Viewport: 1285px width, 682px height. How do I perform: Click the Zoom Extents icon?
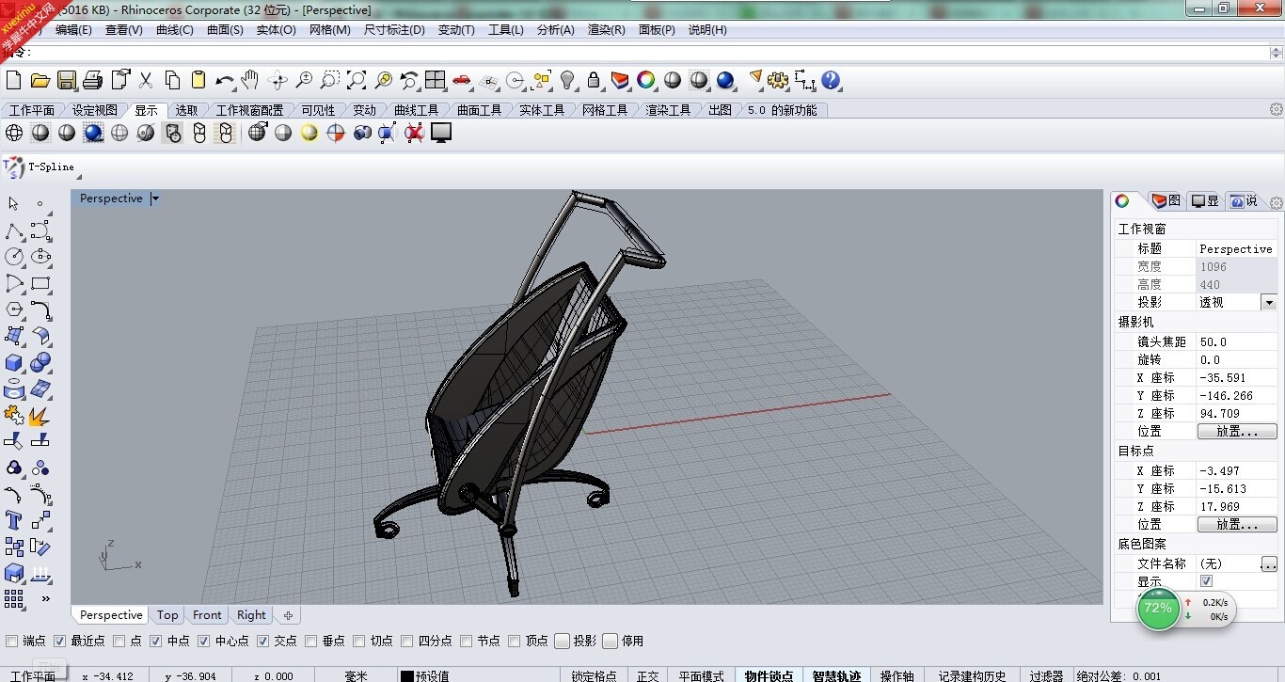(357, 80)
